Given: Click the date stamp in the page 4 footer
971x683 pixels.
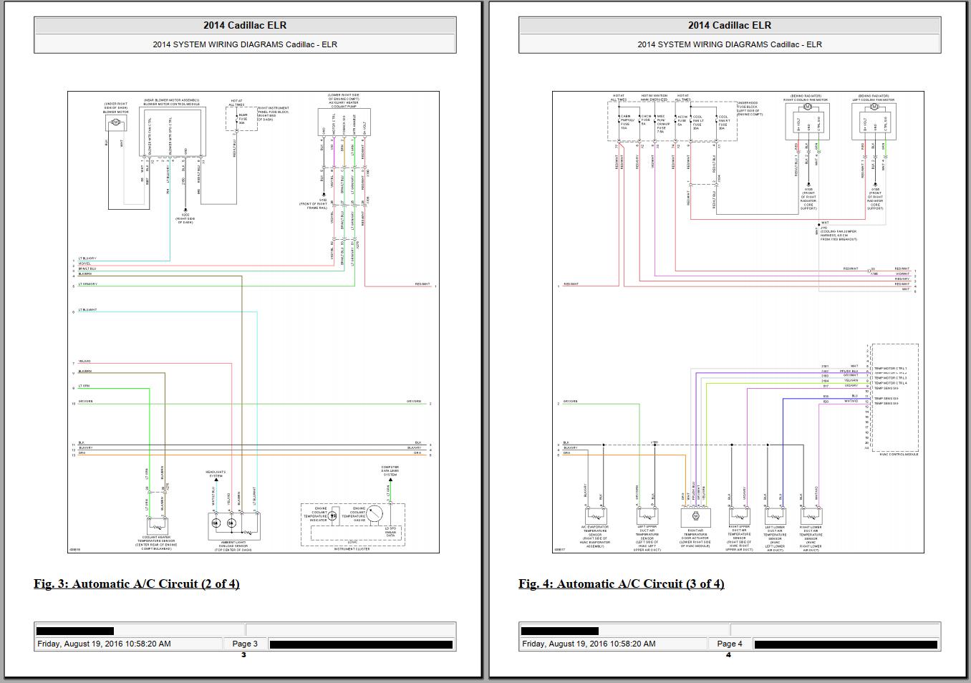Looking at the screenshot, I should pos(589,644).
